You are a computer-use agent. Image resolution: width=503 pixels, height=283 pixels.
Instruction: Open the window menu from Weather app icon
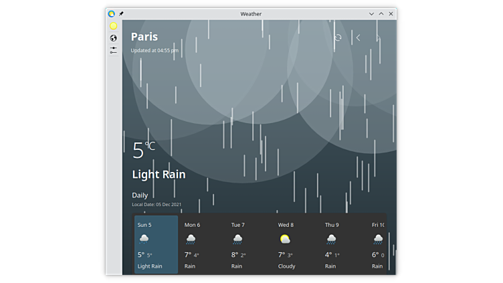point(111,13)
